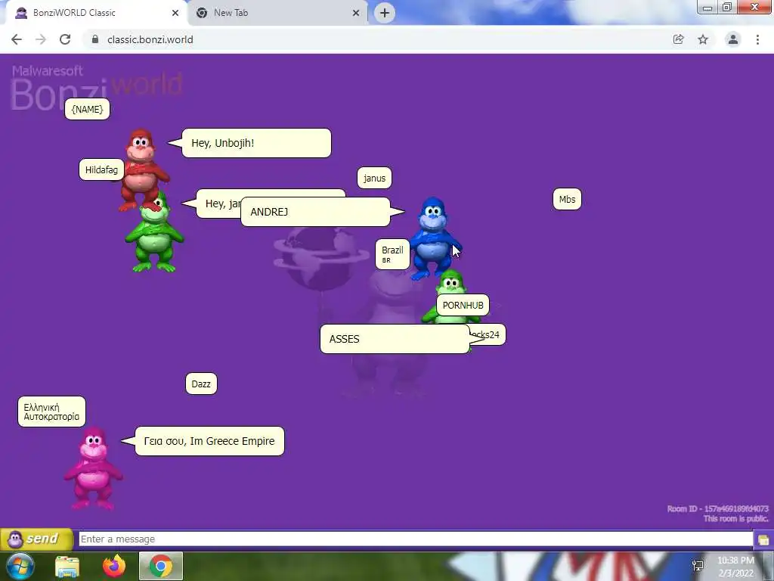This screenshot has width=774, height=581.
Task: Click the 'Im Greece Empire' speech bubble
Action: 210,441
